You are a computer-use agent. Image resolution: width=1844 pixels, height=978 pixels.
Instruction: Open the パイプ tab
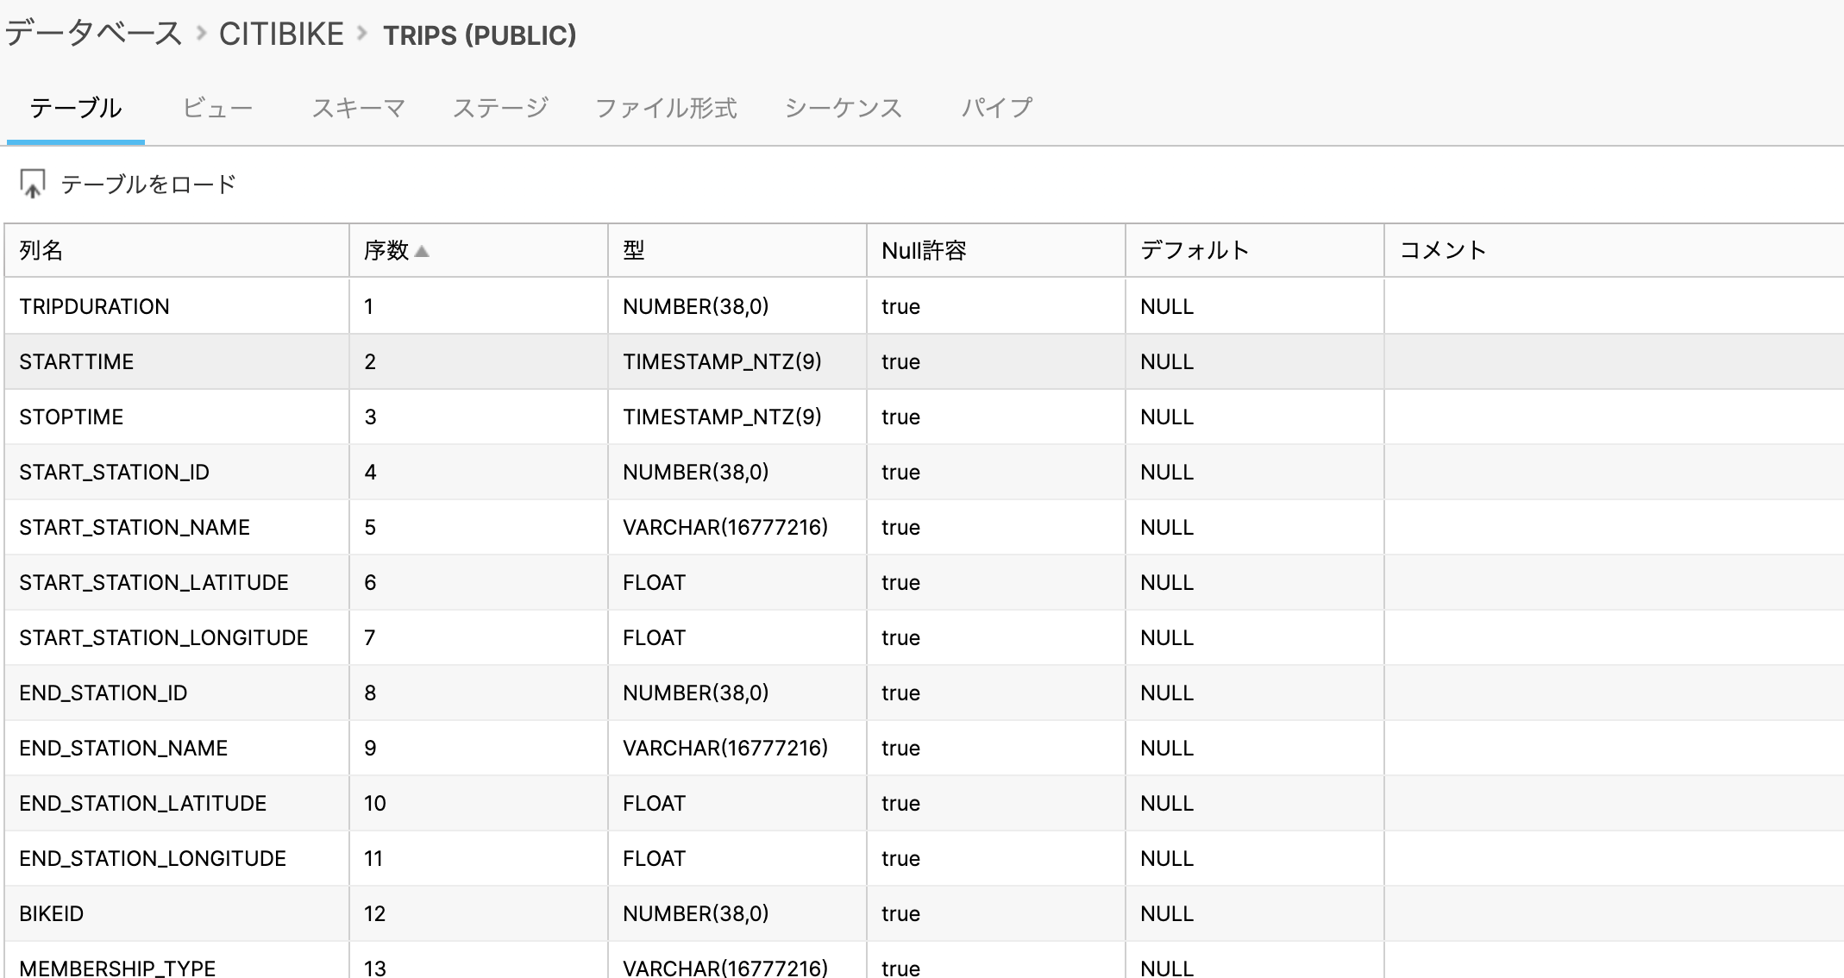tap(996, 108)
